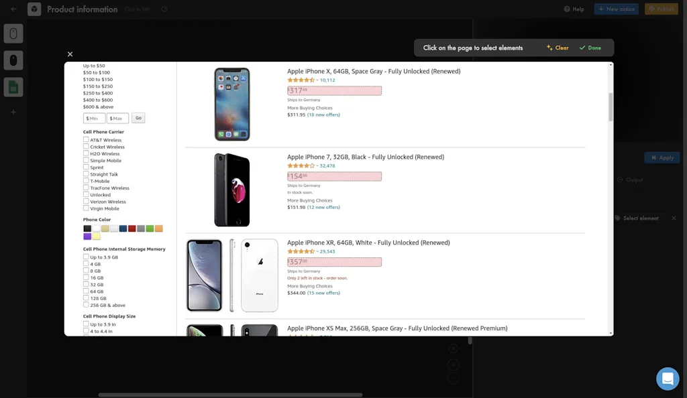The width and height of the screenshot is (687, 398).
Task: Open the Output section in right panel
Action: click(x=629, y=179)
